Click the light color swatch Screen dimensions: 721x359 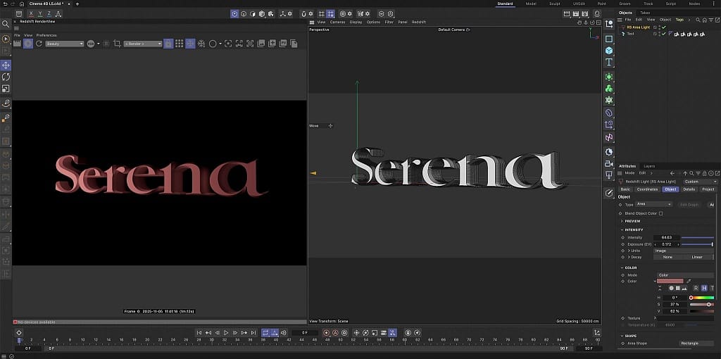[x=670, y=281]
